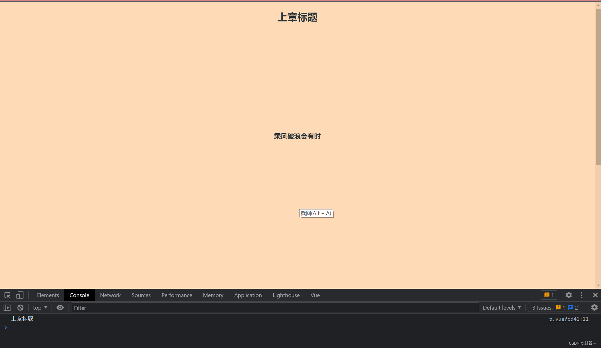This screenshot has width=601, height=348.
Task: Activate the inspect element picker icon
Action: click(x=7, y=295)
